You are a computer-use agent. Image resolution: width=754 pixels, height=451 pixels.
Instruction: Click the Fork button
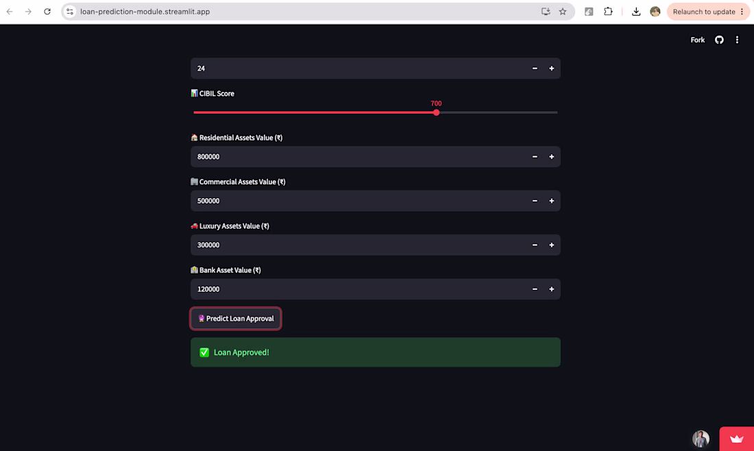tap(697, 40)
